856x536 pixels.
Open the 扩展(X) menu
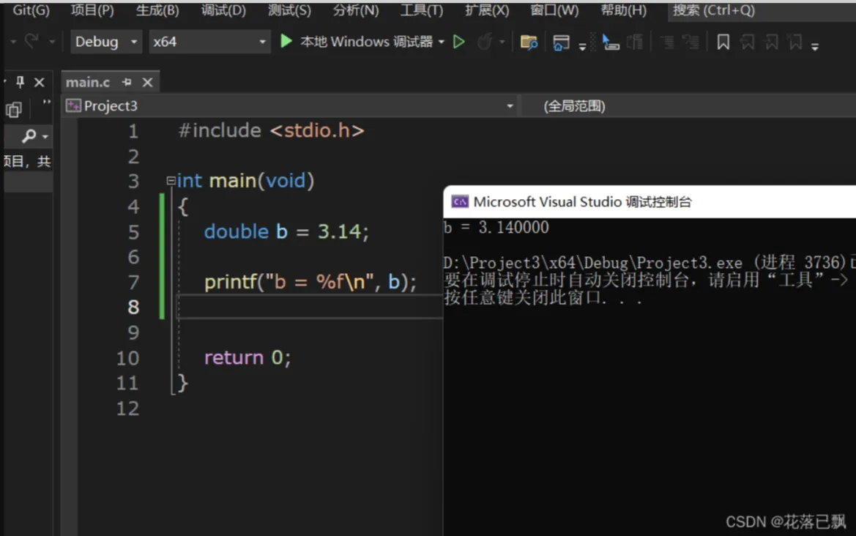487,10
